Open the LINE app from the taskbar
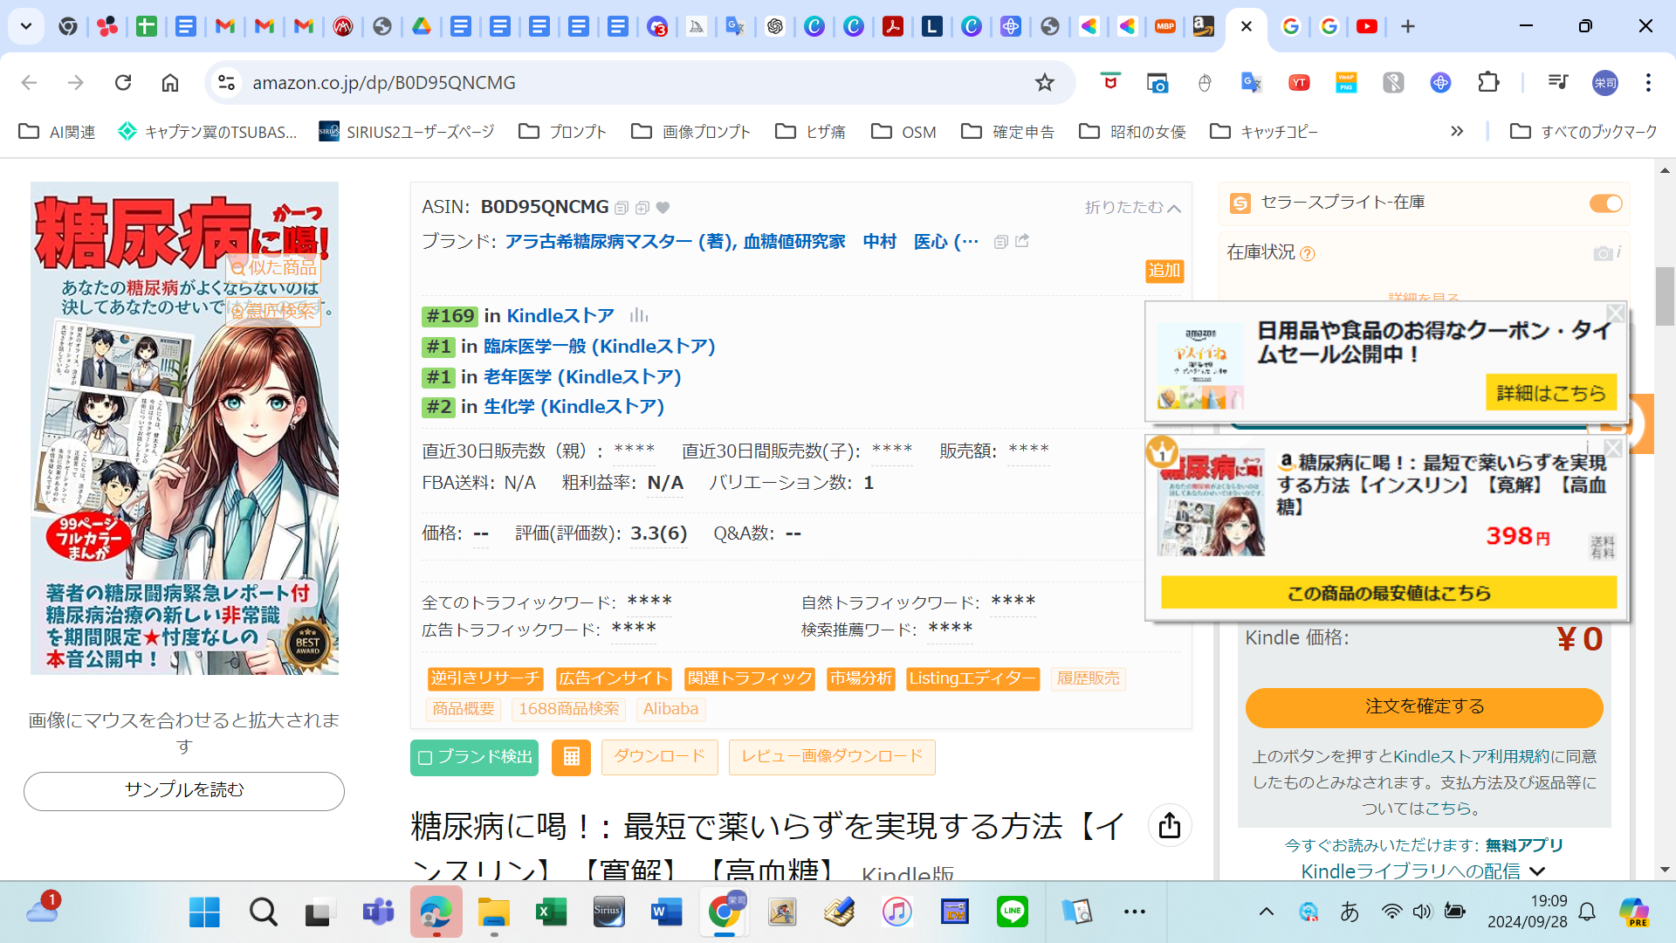This screenshot has height=943, width=1676. [x=1012, y=912]
